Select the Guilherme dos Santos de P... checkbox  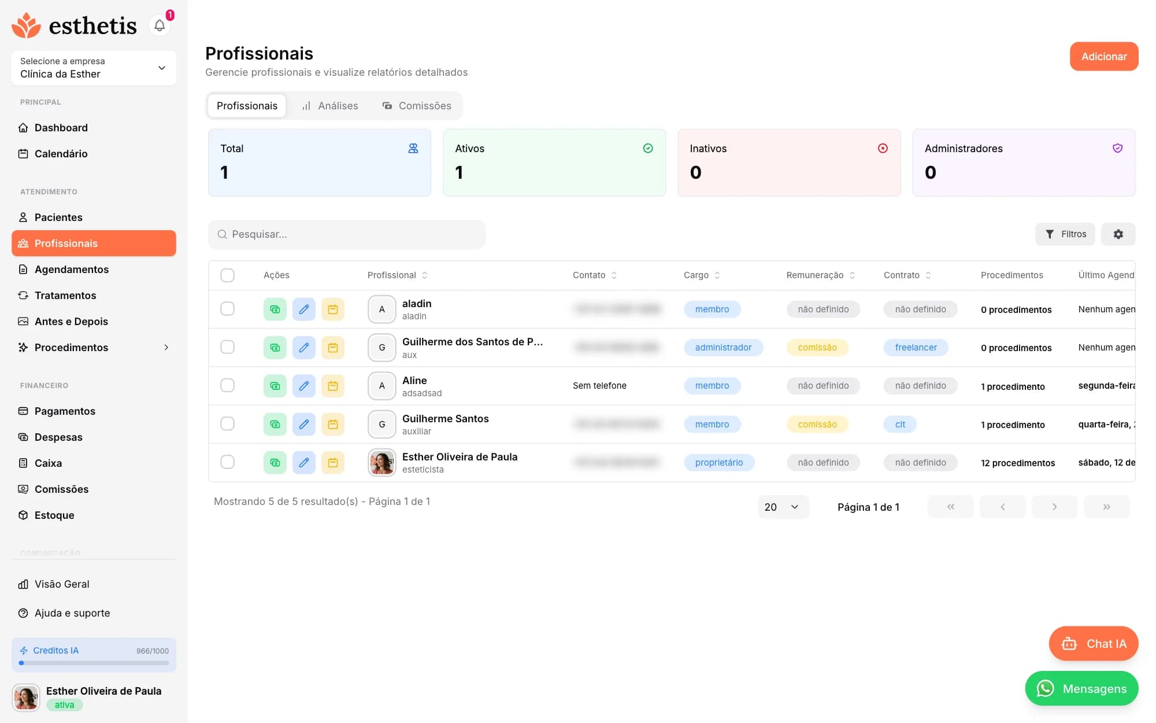[x=228, y=347]
